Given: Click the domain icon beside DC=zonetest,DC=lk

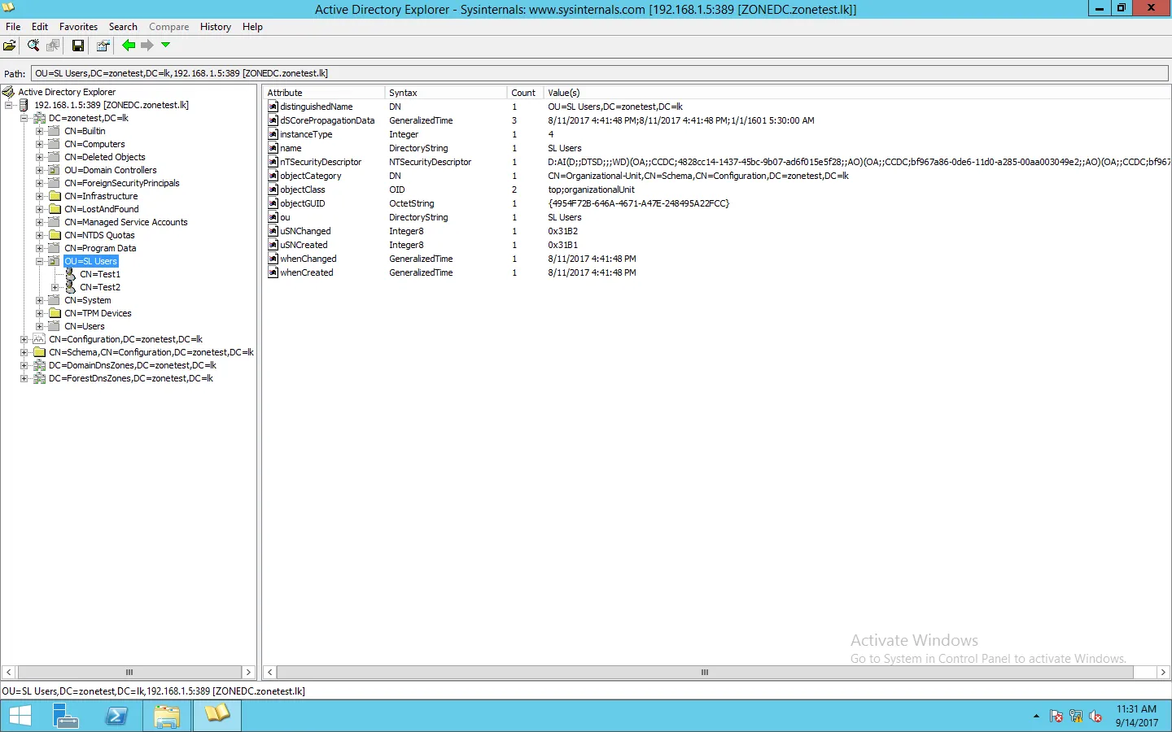Looking at the screenshot, I should [39, 118].
